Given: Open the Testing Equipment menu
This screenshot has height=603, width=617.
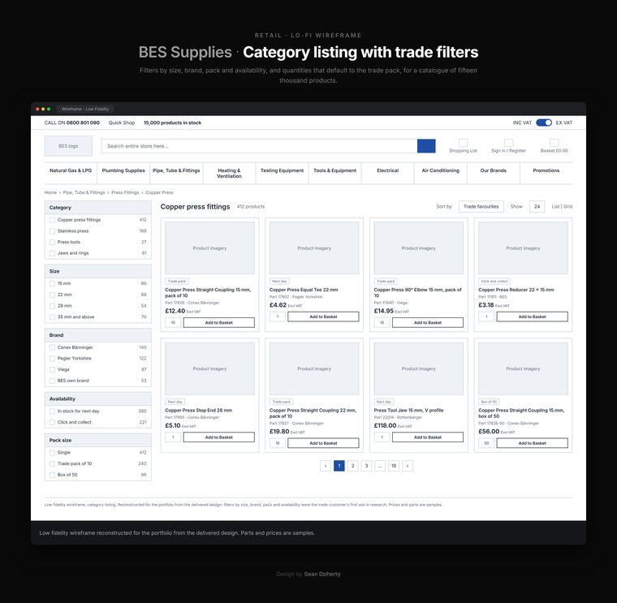Looking at the screenshot, I should click(x=283, y=173).
